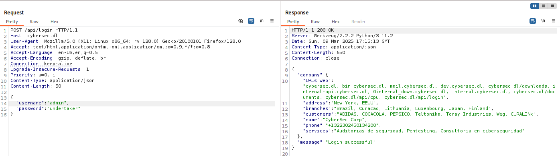The image size is (560, 156).
Task: Click the "Login successful" message line in response
Action: 337,142
